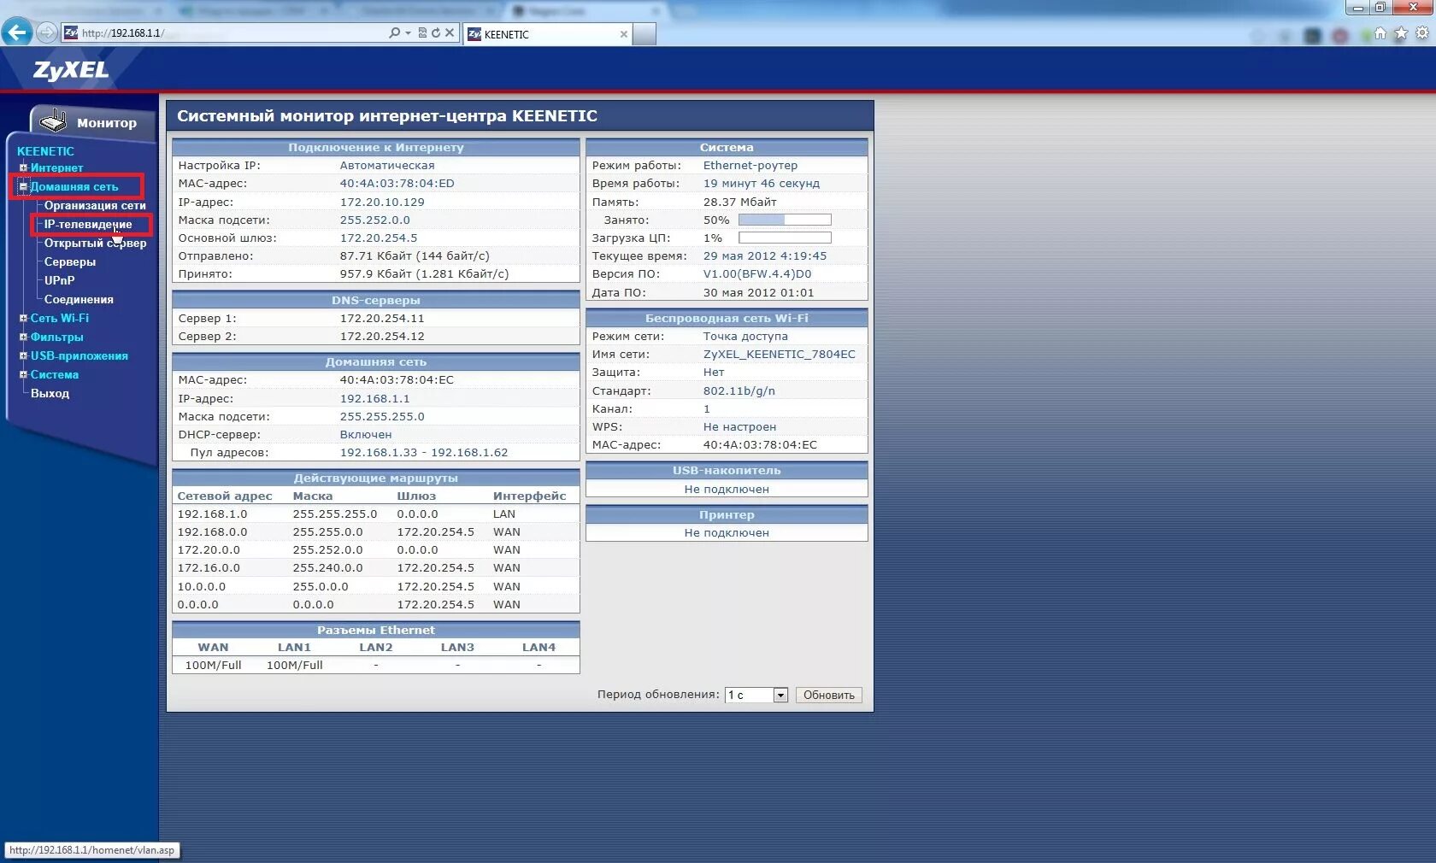Expand the Фильтры tree node
The width and height of the screenshot is (1436, 863).
tap(23, 337)
